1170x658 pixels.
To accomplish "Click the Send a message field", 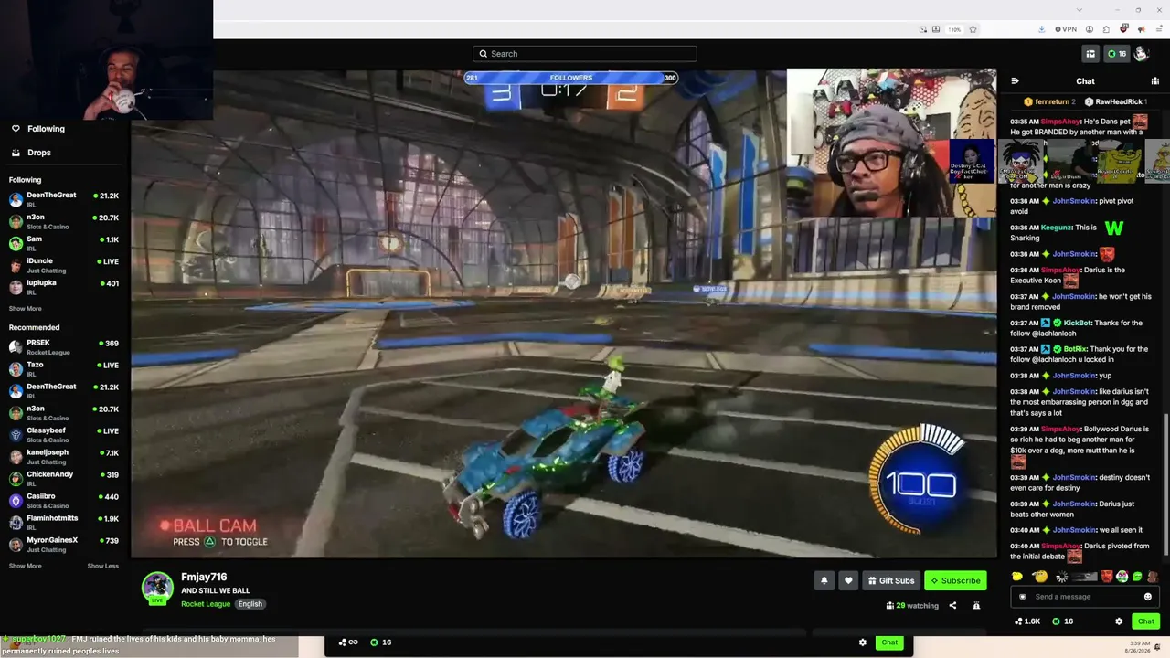I will tap(1085, 597).
